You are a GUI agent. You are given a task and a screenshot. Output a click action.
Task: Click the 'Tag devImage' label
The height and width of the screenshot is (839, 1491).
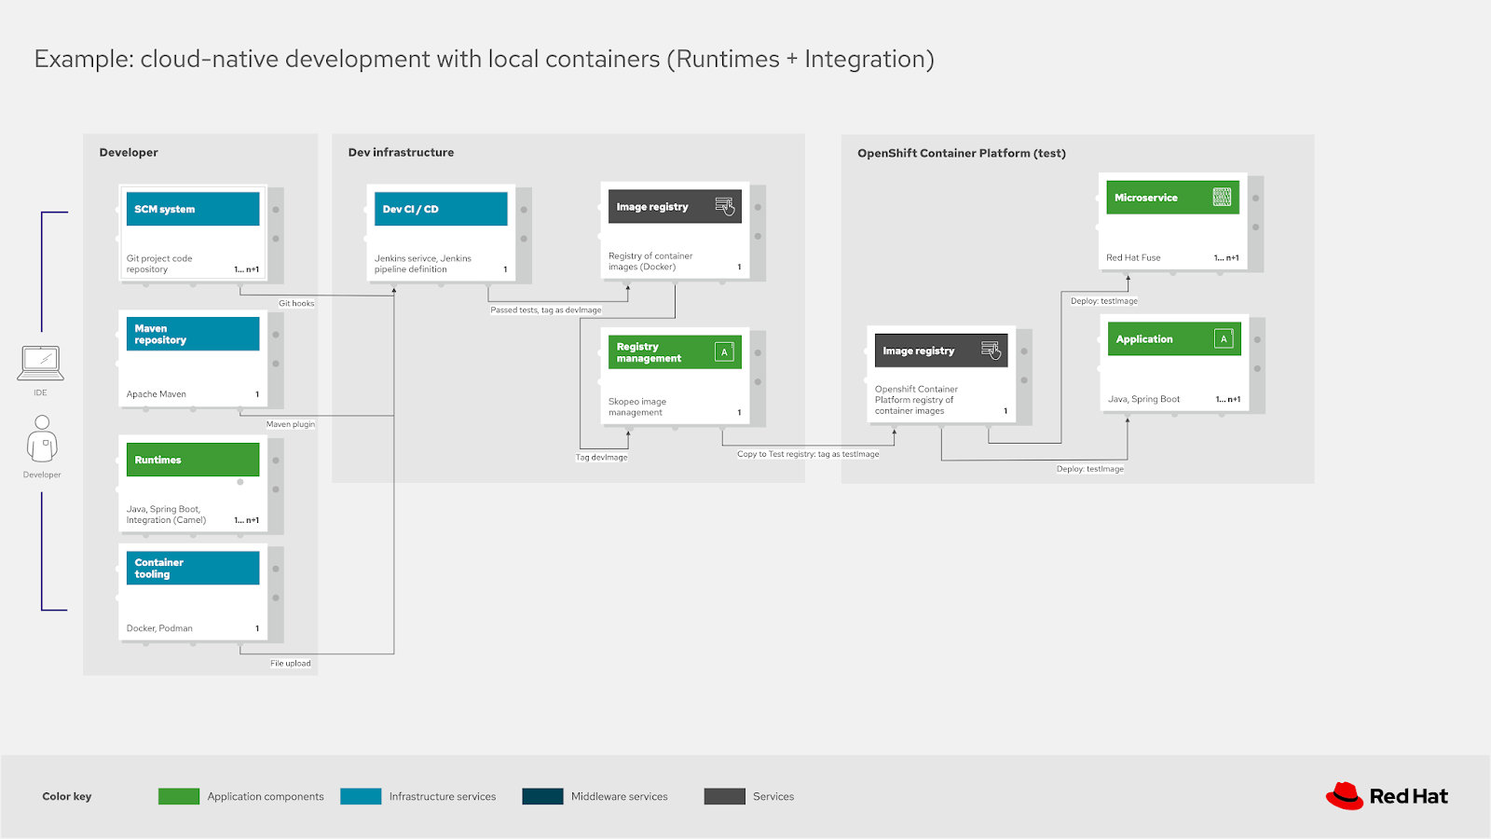tap(601, 458)
